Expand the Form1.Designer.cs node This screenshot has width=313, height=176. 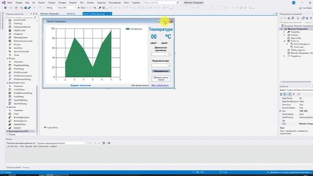(288, 44)
